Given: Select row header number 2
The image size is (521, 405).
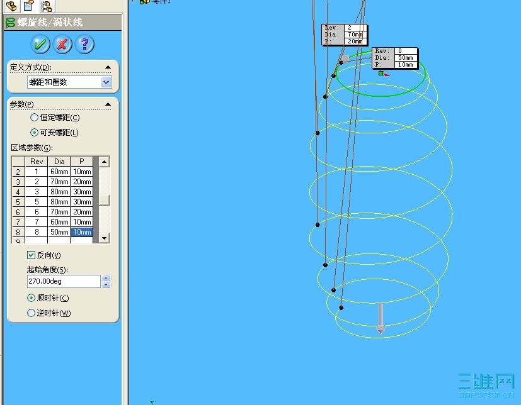Looking at the screenshot, I should pos(18,172).
